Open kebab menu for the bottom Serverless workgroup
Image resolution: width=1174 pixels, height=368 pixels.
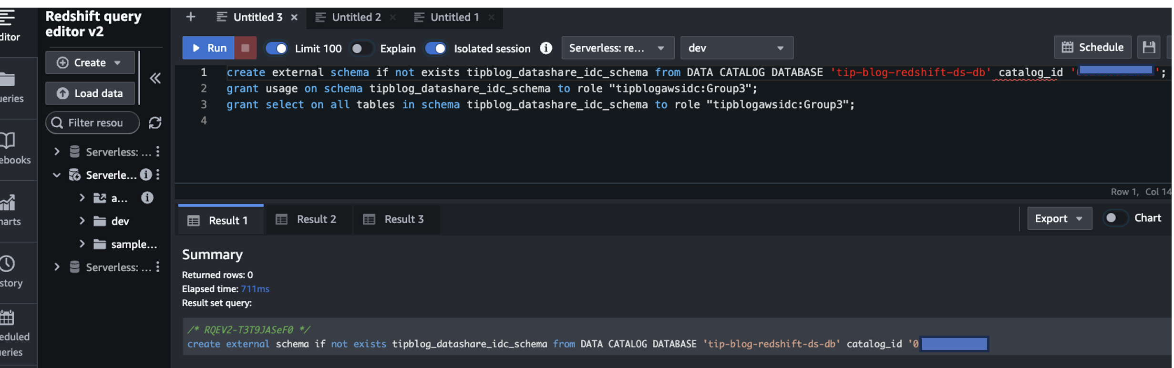[158, 267]
